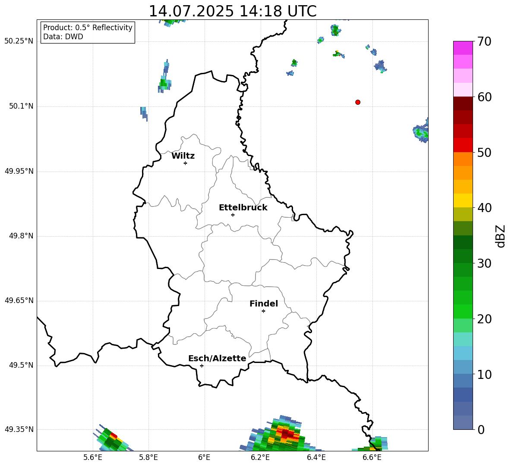Viewport: 511px width, 466px height.
Task: Click the 'dBZ' colorbar label
Action: 500,236
